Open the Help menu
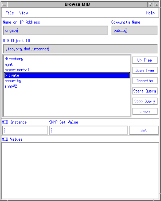Image resolution: width=161 pixels, height=201 pixels. click(x=150, y=13)
